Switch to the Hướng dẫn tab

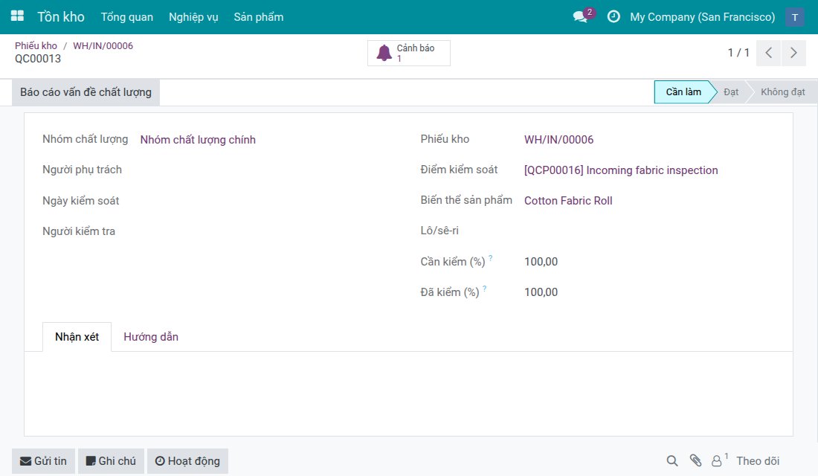pos(151,337)
